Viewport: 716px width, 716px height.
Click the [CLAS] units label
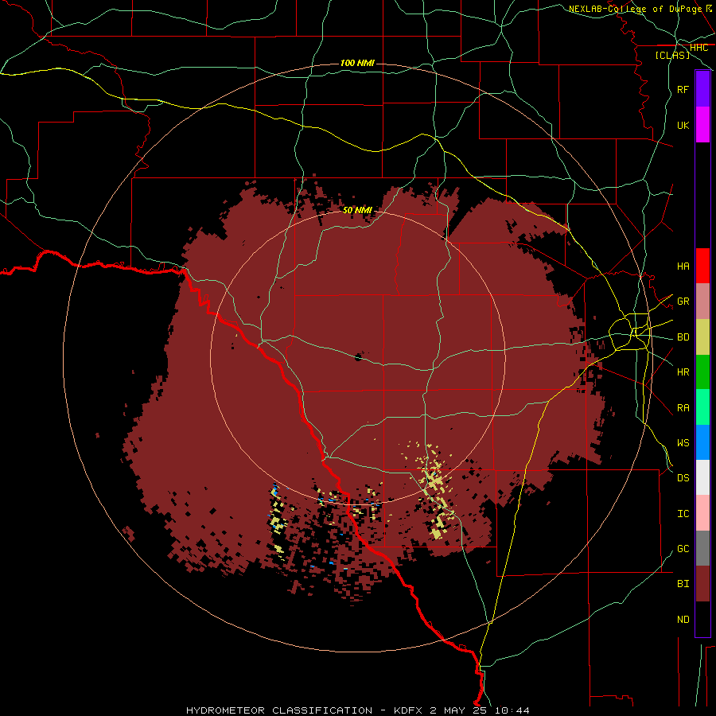pos(672,55)
